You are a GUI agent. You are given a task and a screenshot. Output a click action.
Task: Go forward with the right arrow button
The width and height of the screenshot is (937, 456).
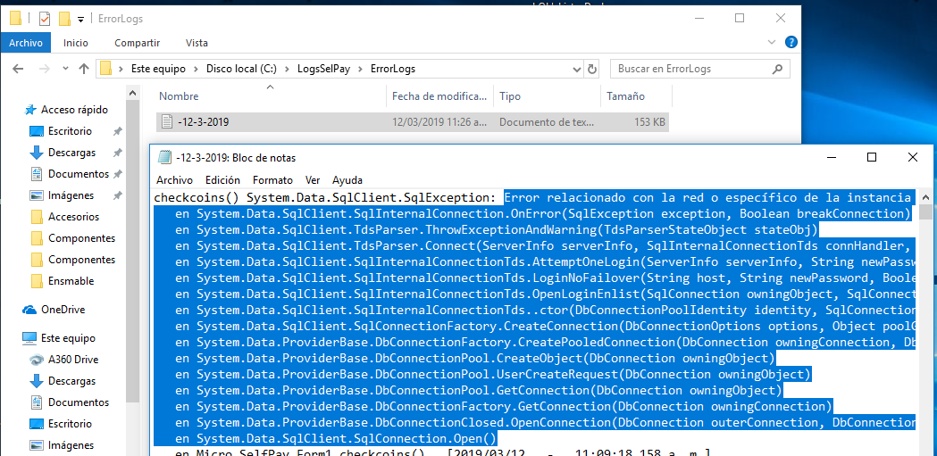point(45,69)
